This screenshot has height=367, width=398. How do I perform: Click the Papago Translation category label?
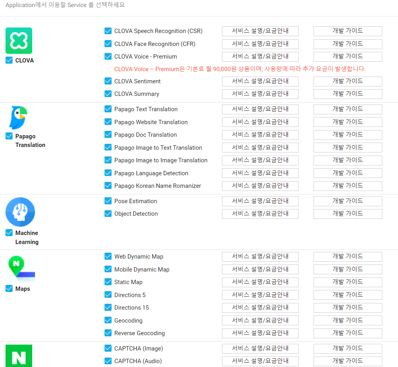[x=30, y=141]
